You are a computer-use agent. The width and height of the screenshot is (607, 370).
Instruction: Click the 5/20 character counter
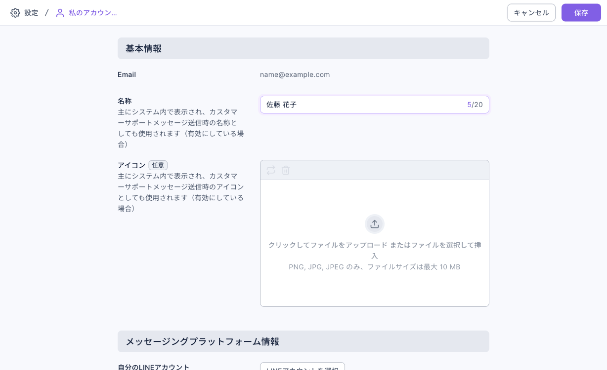(475, 105)
